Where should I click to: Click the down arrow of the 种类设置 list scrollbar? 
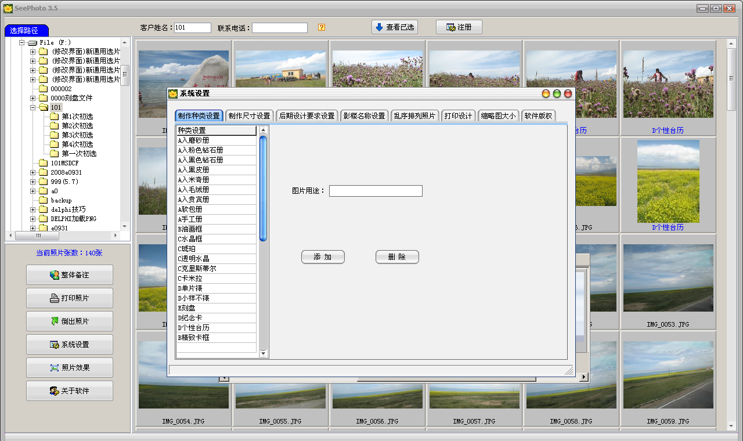[x=263, y=353]
